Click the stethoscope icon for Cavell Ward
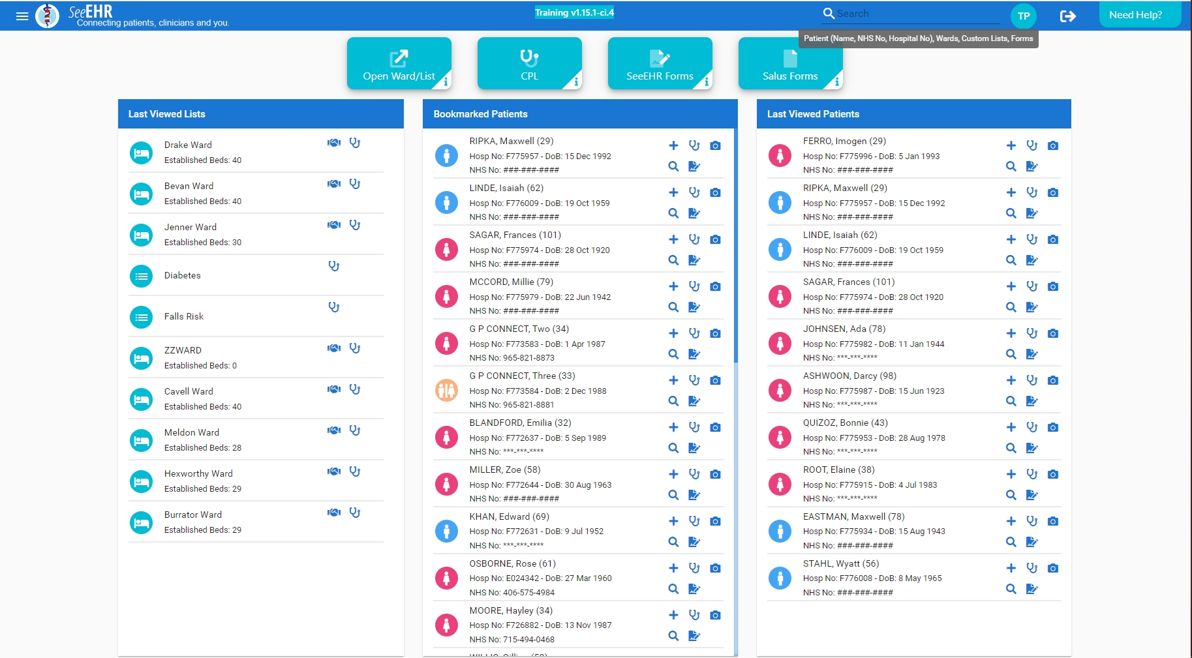The height and width of the screenshot is (658, 1192). coord(355,389)
